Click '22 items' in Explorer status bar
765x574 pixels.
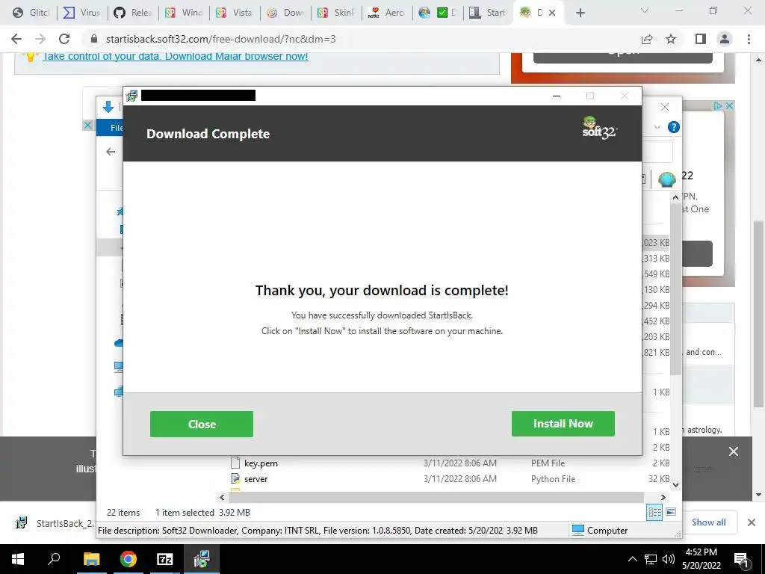click(123, 513)
